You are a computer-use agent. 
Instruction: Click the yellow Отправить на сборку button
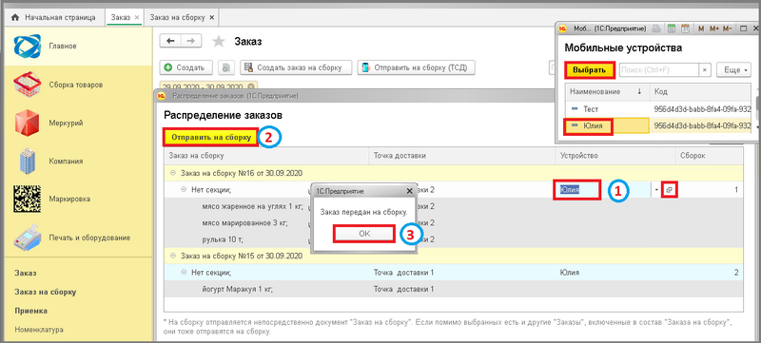(x=210, y=138)
